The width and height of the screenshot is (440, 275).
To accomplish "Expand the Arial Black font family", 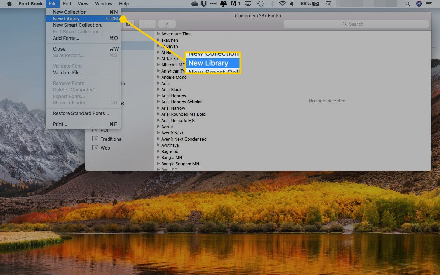I will coord(158,89).
